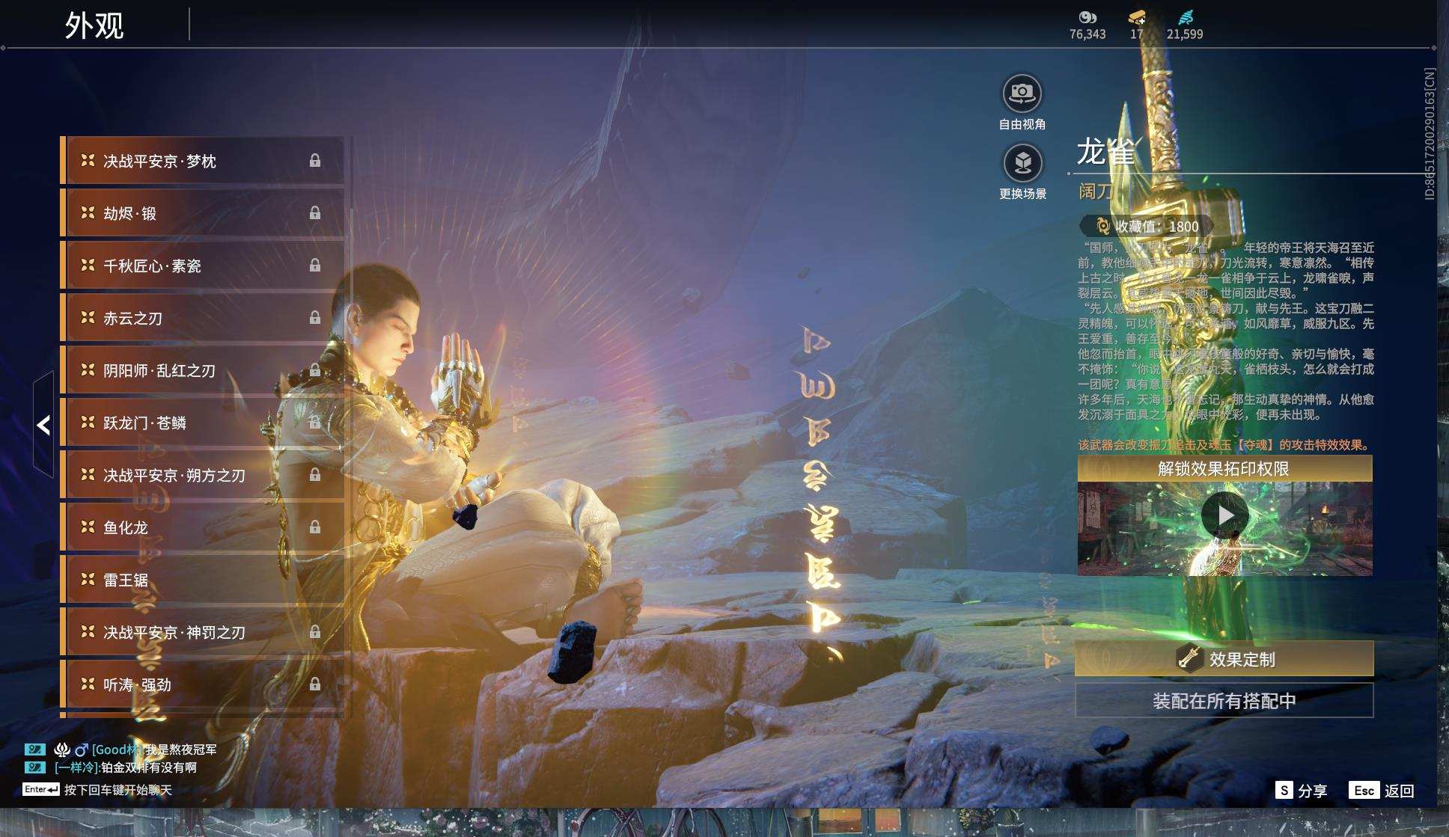This screenshot has height=837, width=1449.
Task: Click lock icon on 千秋匠心·素瓷
Action: click(x=315, y=266)
